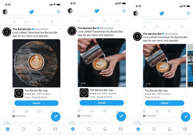Open the latte art image on the left phone
This screenshot has height=135, width=193.
36,63
